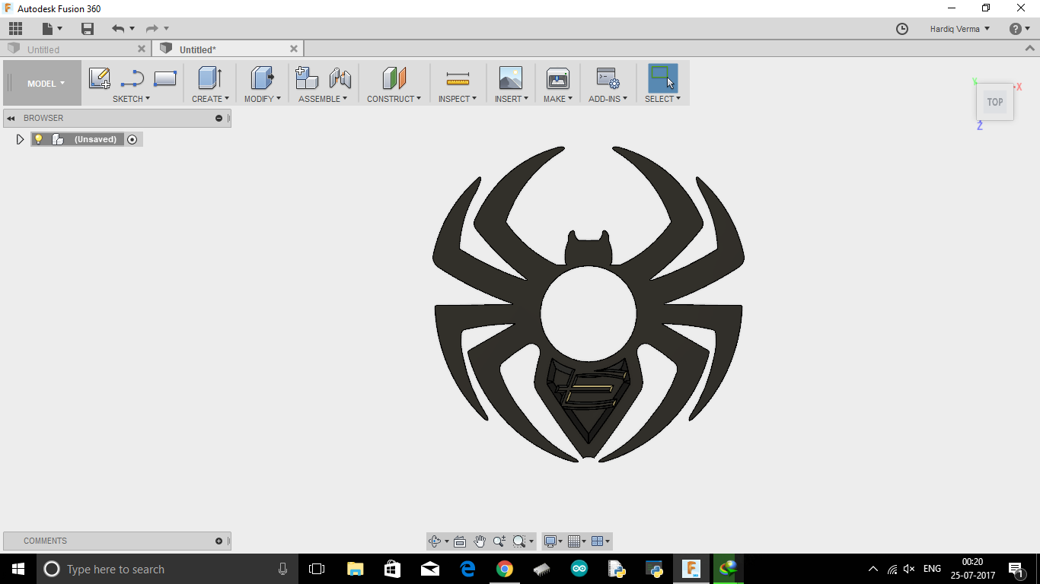Image resolution: width=1040 pixels, height=584 pixels.
Task: Click the 3D Print icon above MAKE
Action: click(558, 78)
